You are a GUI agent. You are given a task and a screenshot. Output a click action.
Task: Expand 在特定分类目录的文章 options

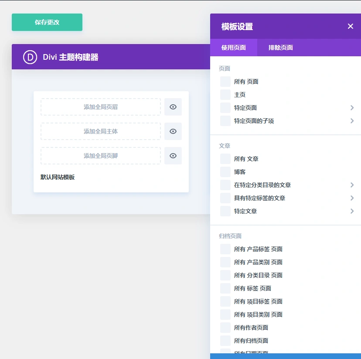click(352, 185)
